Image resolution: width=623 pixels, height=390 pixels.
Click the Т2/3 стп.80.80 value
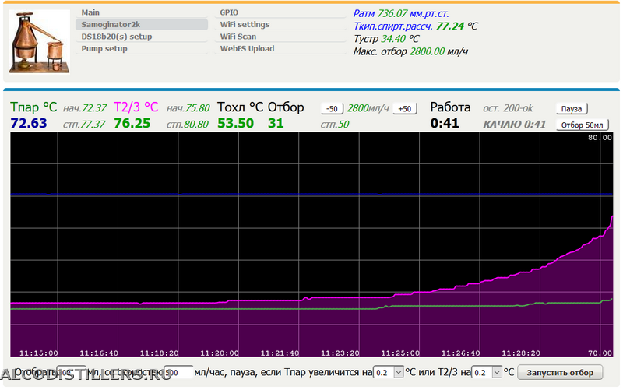[x=187, y=125]
